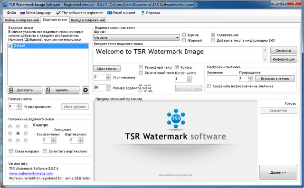Image resolution: width=304 pixels, height=188 pixels.
Task: Click 'TSR Watermark Software 3.5.7.4' version text
Action: tap(34, 169)
